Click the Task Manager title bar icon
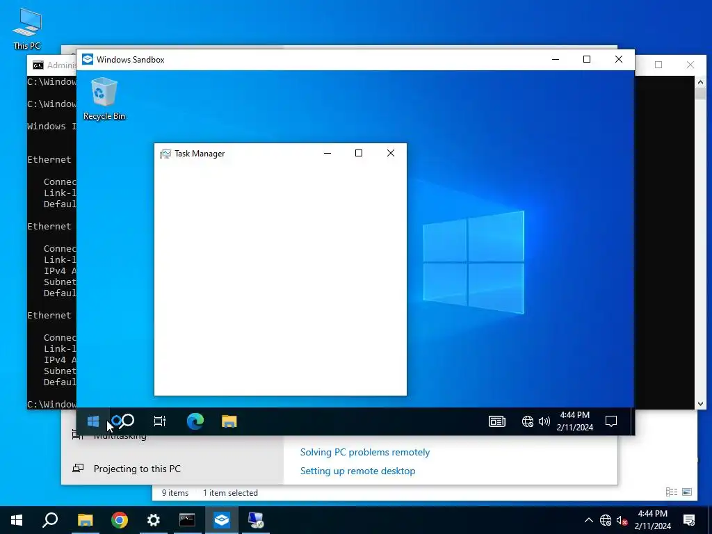The width and height of the screenshot is (712, 534). tap(165, 154)
